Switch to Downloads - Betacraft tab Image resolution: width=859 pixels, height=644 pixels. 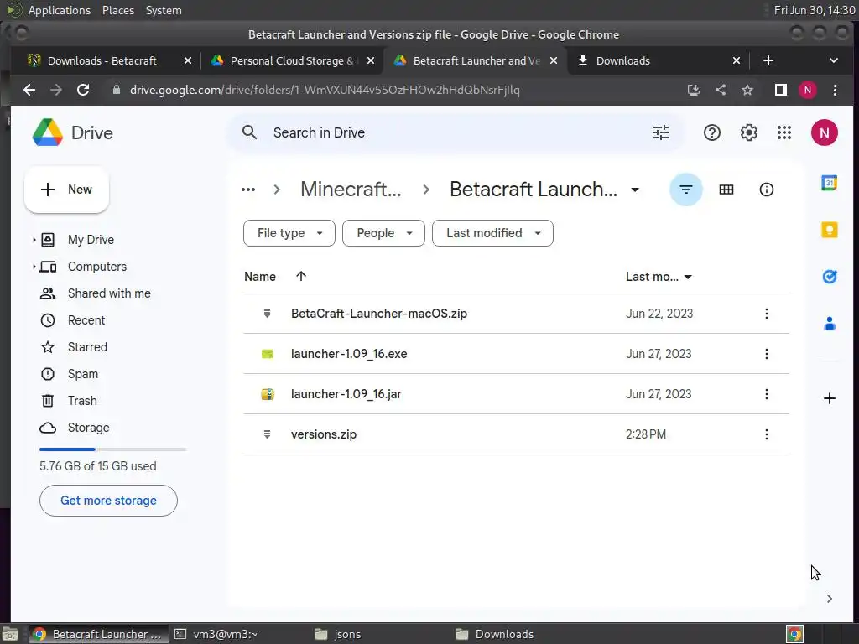(x=102, y=60)
